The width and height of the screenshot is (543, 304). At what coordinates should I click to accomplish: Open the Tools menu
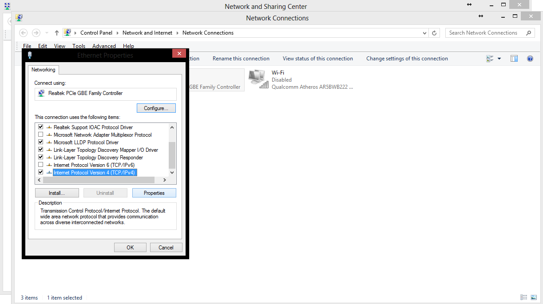pyautogui.click(x=79, y=46)
